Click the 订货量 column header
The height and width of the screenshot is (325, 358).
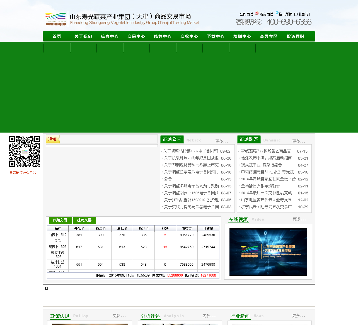(x=208, y=229)
